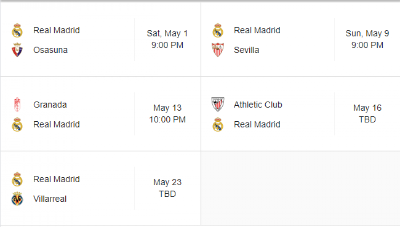Click the Osasuna club crest

pos(17,50)
